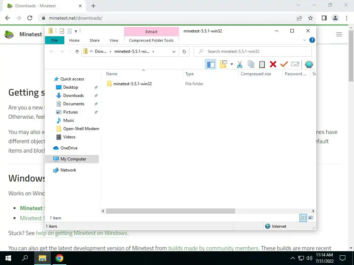Click the quick access New folder icon
This screenshot has height=265, width=354.
coord(69,31)
